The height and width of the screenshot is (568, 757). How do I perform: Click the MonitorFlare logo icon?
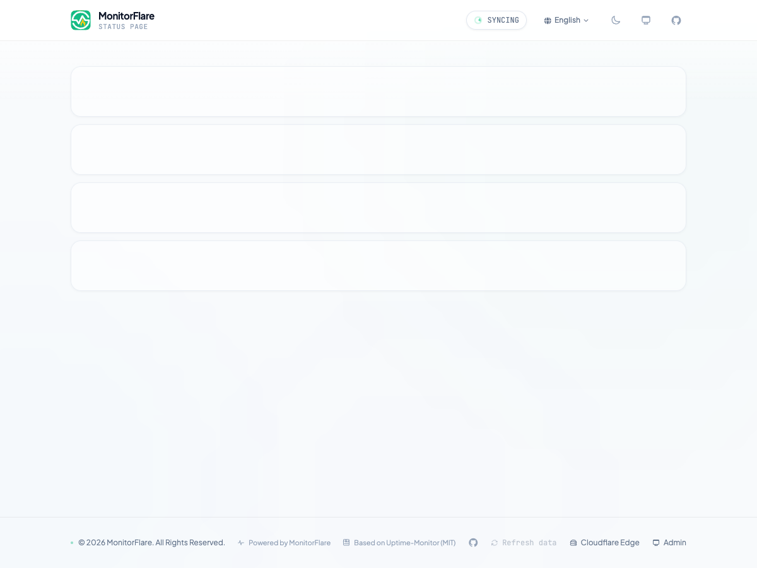(x=81, y=20)
